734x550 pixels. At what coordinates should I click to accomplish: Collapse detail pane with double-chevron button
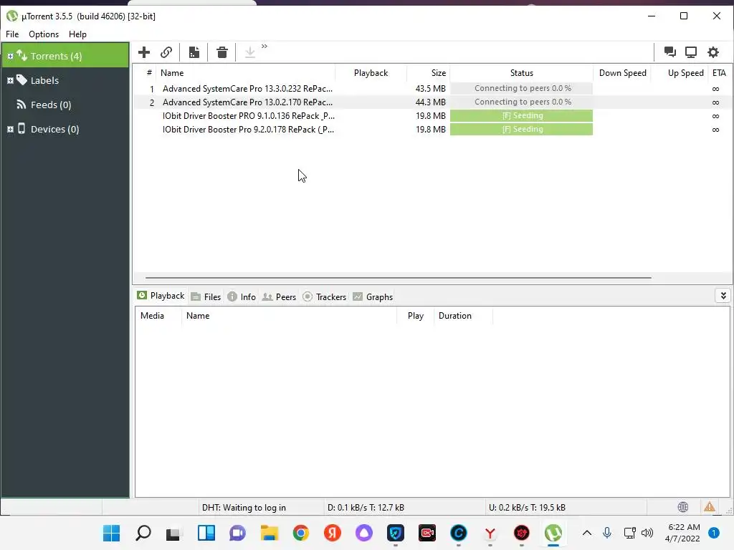tap(723, 296)
